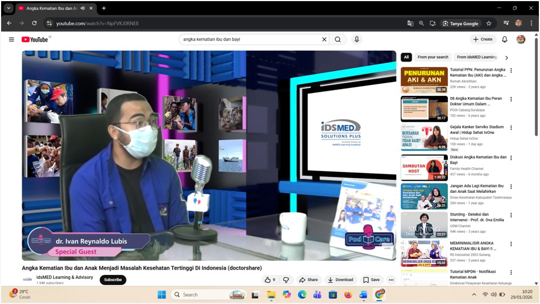
Task: Click the YouTube logo to go home
Action: pos(35,39)
